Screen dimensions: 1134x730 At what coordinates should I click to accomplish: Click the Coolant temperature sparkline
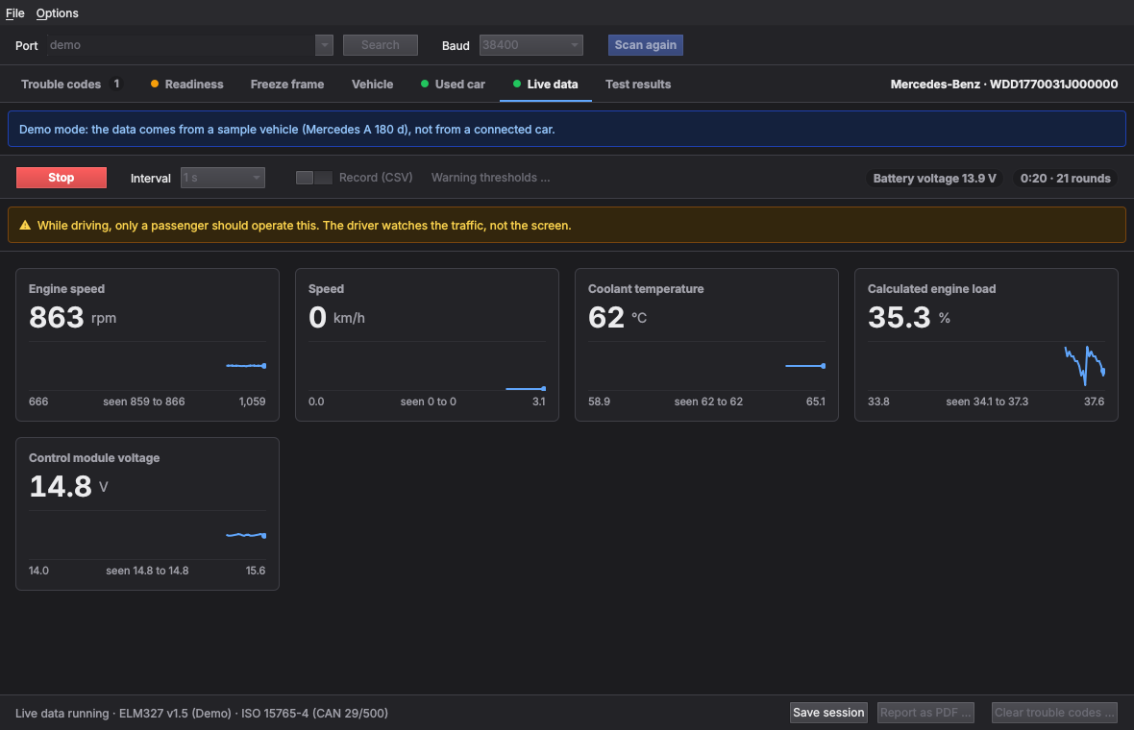(706, 367)
